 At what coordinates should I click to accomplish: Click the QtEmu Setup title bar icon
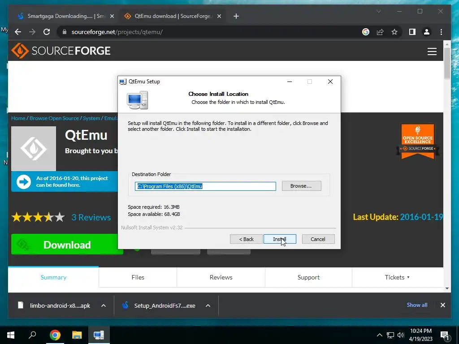123,82
